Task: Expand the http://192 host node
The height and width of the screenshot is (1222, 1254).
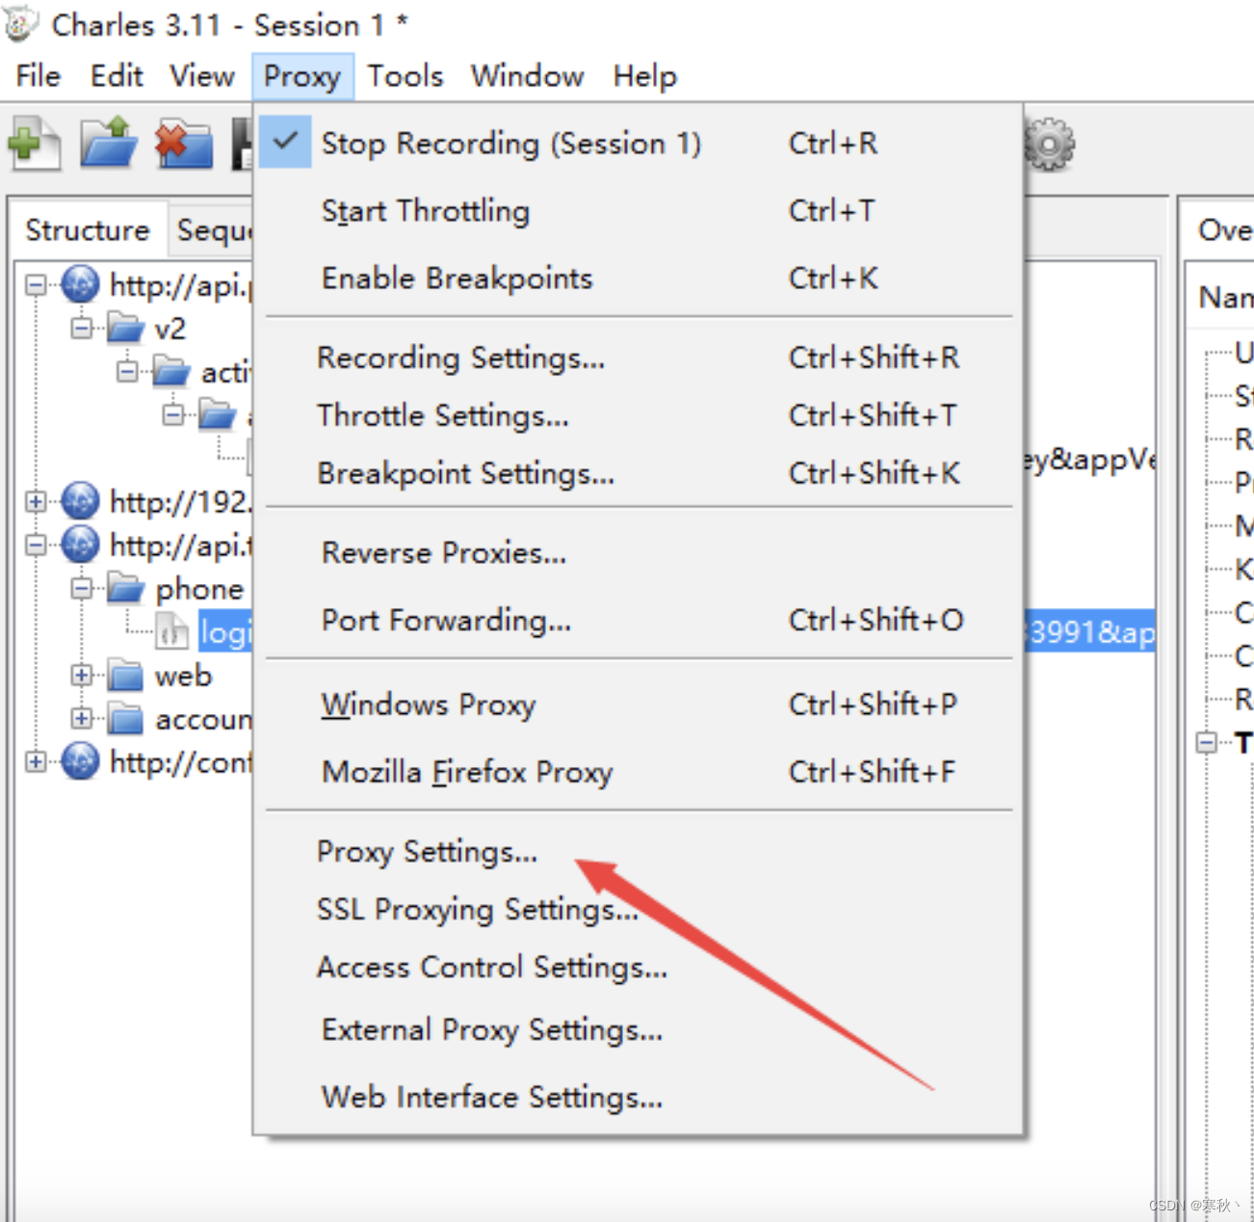Action: tap(36, 501)
